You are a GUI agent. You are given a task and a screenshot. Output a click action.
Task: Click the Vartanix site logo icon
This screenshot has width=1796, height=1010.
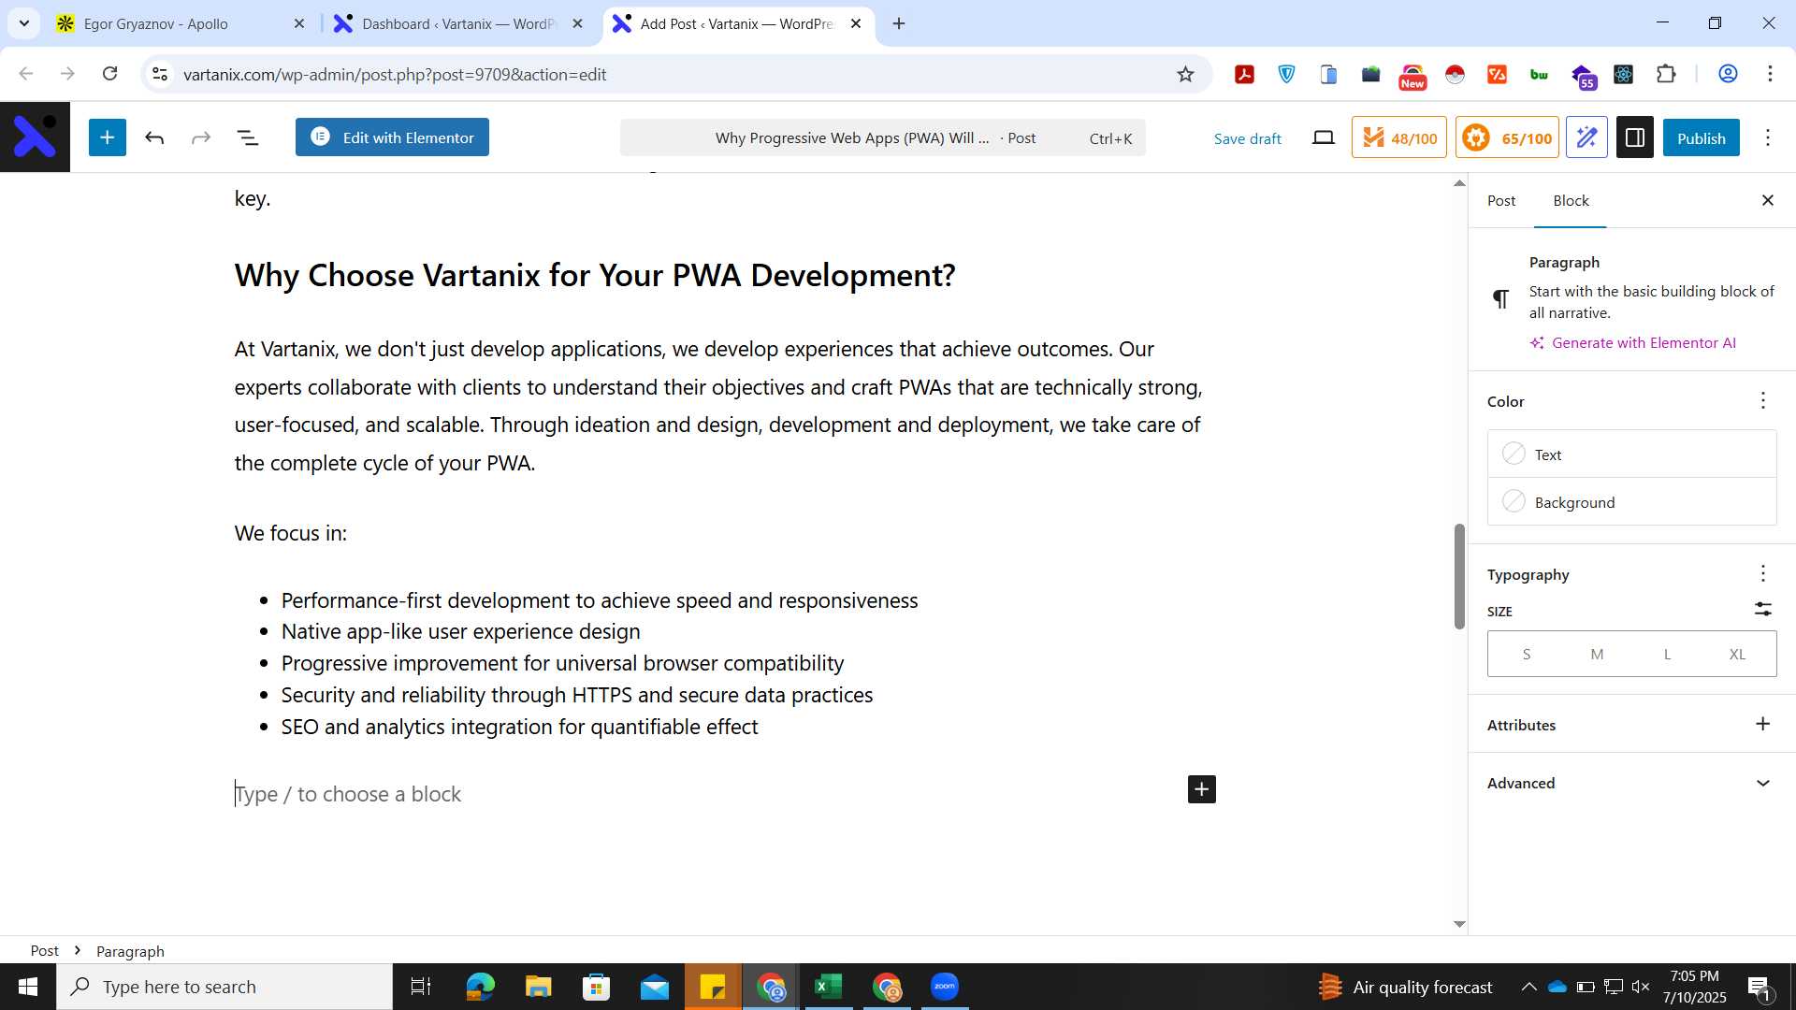pos(35,137)
